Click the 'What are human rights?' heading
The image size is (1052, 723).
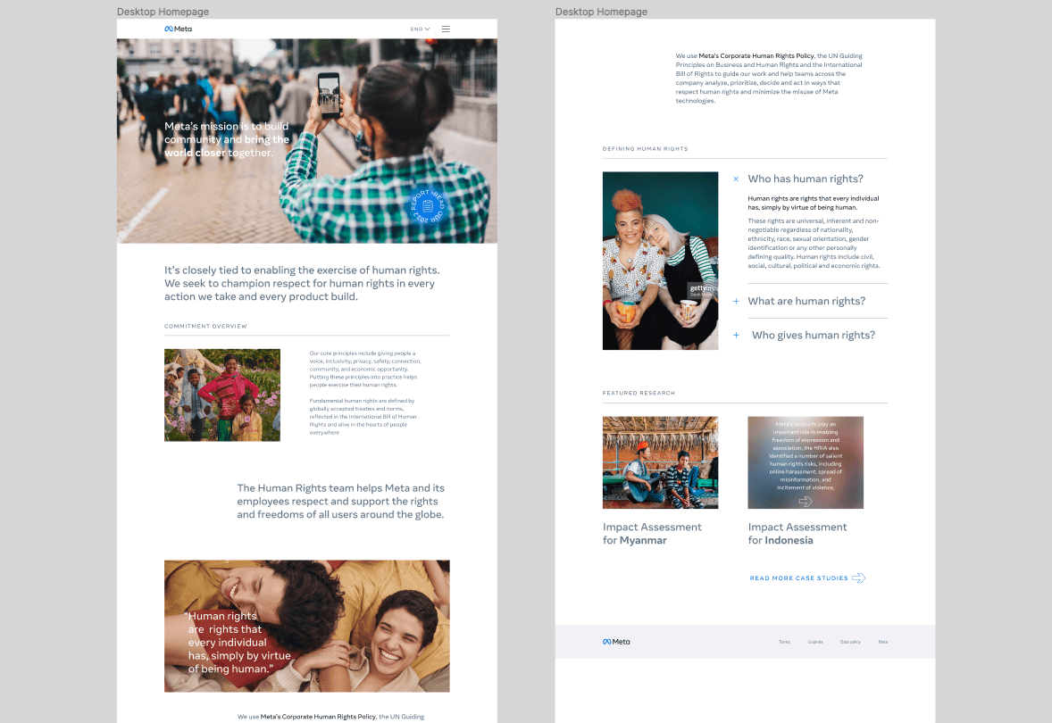coord(806,301)
